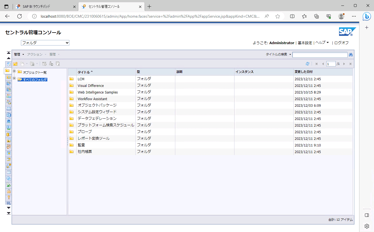
Task: Open the 管理 menu
Action: point(19,55)
